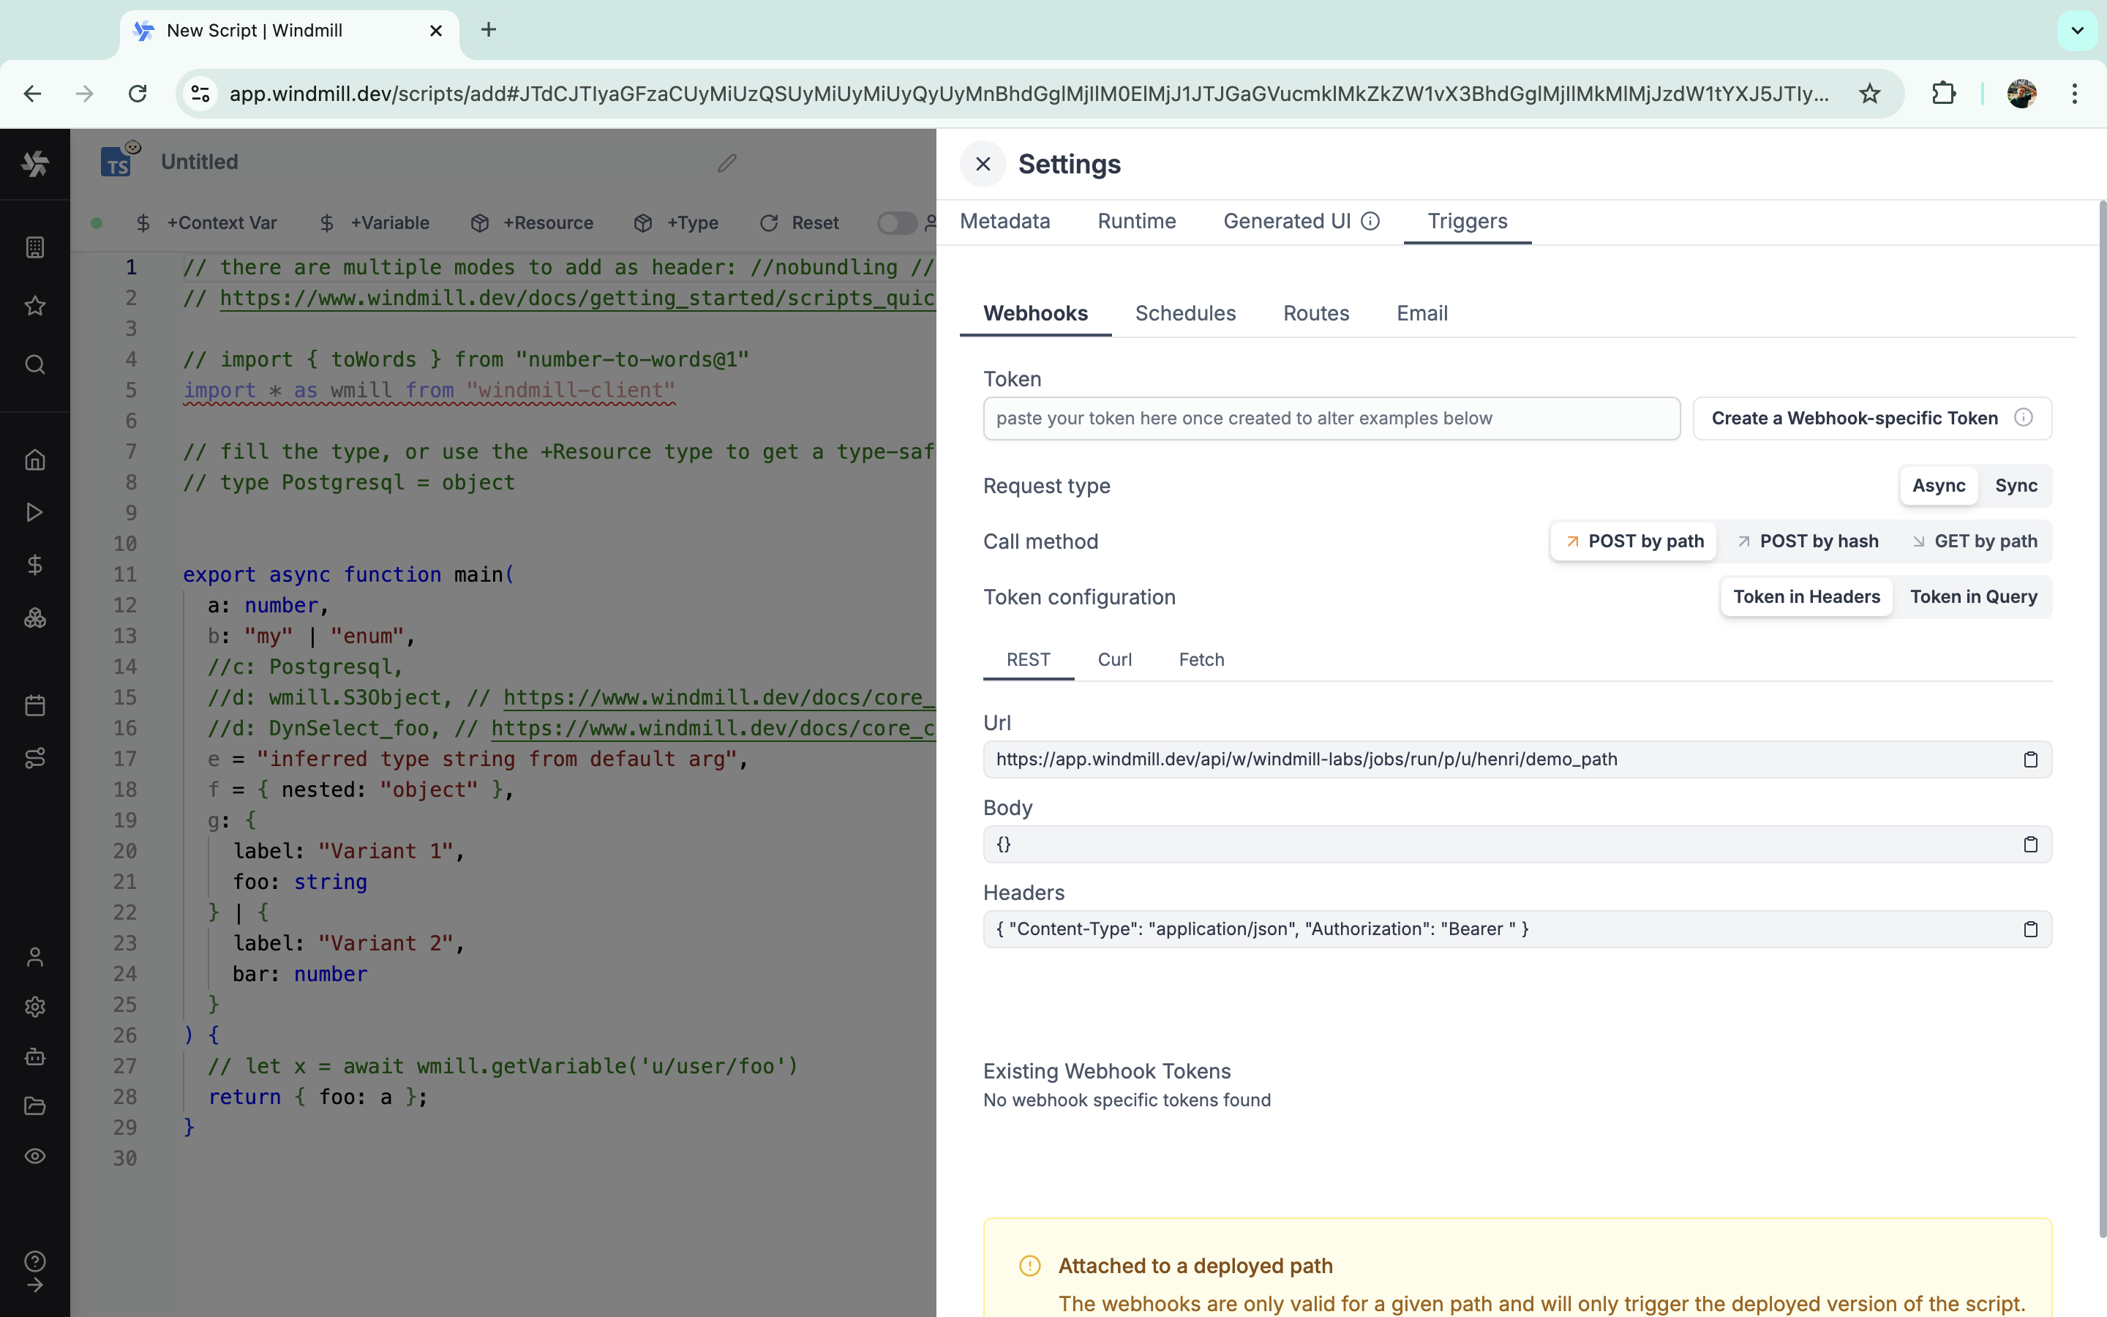
Task: Toggle Token in Headers configuration
Action: pyautogui.click(x=1806, y=596)
